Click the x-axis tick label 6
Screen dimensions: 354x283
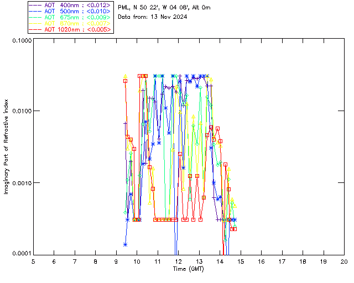tap(54, 261)
